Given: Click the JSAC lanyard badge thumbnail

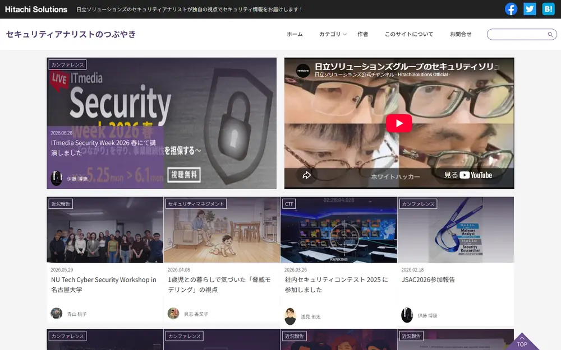Looking at the screenshot, I should click(x=456, y=230).
